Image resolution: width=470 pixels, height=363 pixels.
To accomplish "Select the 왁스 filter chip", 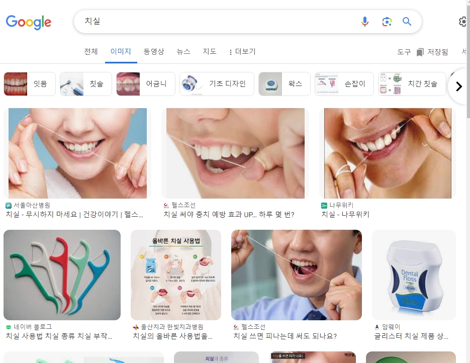I will [284, 83].
